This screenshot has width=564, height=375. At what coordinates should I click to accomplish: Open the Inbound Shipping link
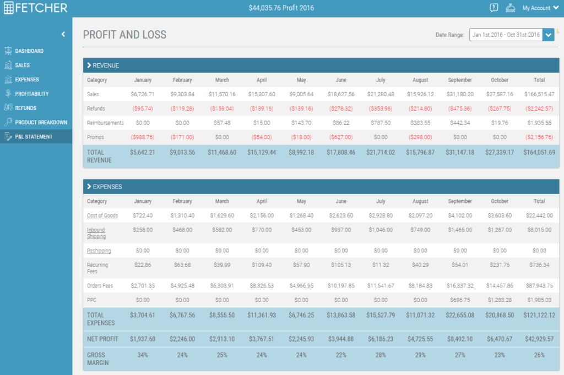96,233
